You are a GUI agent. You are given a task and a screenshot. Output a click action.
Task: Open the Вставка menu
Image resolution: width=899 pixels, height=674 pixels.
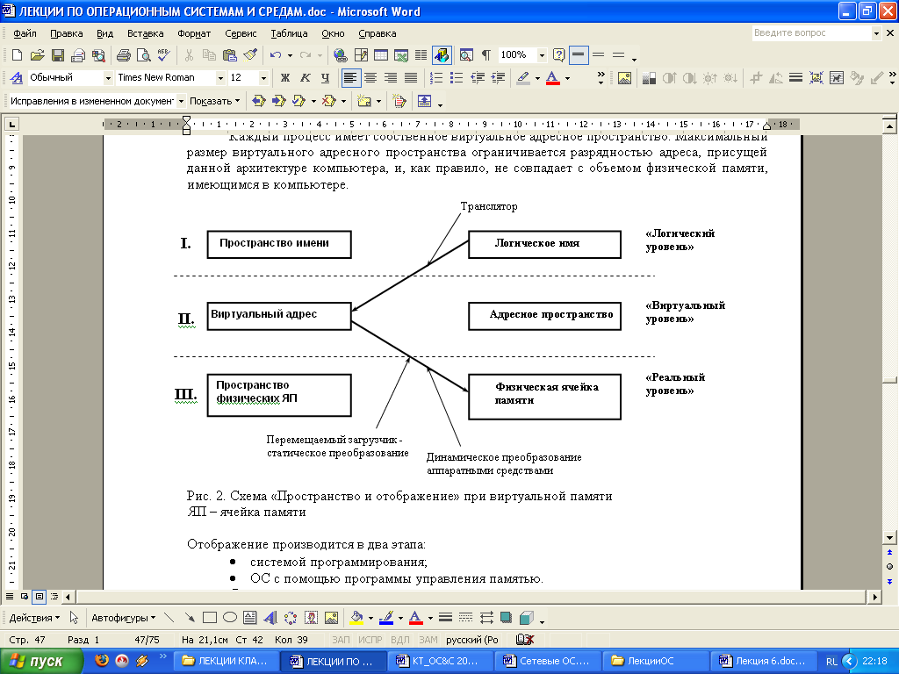[x=145, y=34]
